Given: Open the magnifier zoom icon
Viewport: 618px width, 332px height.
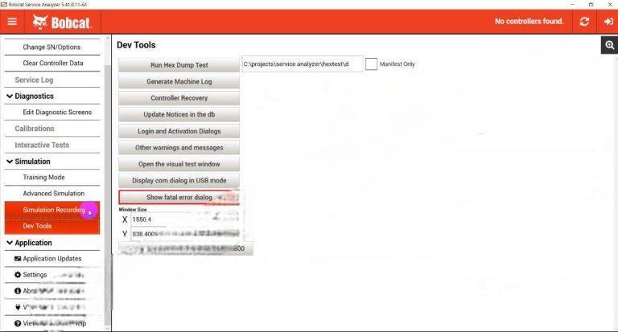Looking at the screenshot, I should point(609,45).
